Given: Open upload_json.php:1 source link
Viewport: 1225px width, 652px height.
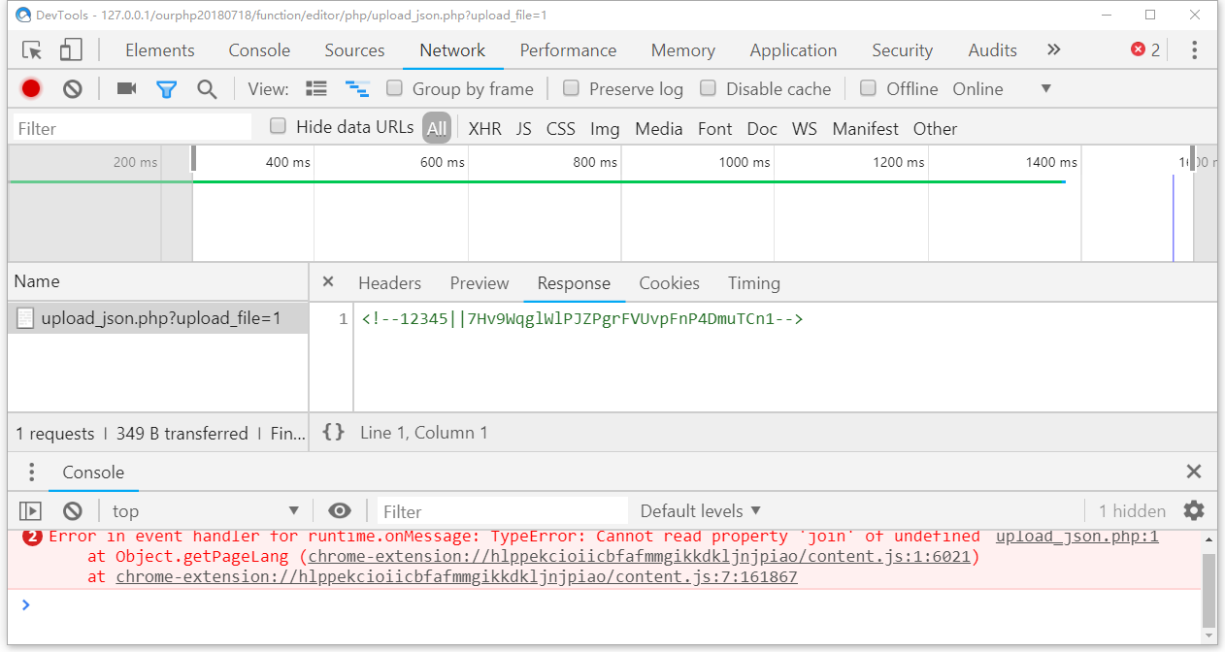Looking at the screenshot, I should [x=1077, y=537].
